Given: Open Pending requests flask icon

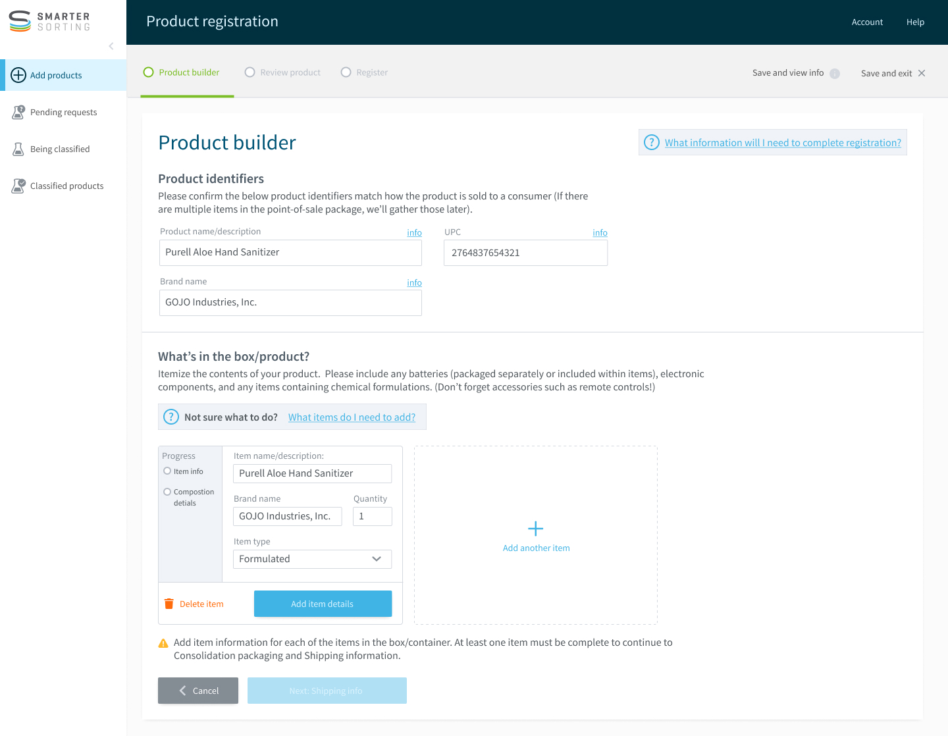Looking at the screenshot, I should pos(18,112).
